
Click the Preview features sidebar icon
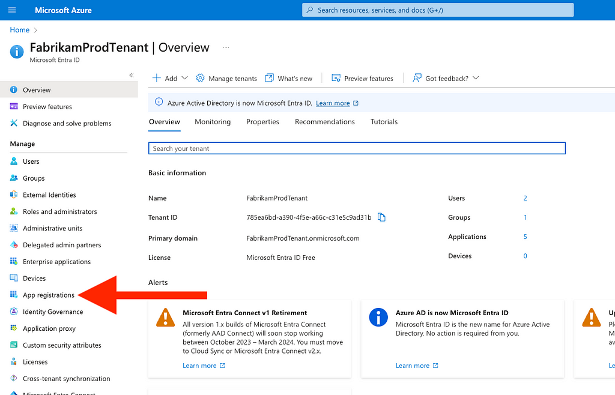[14, 106]
